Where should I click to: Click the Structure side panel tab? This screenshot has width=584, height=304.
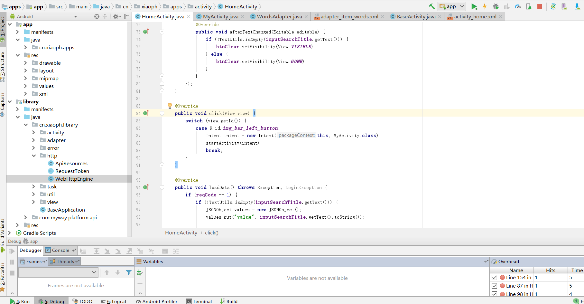[x=3, y=66]
